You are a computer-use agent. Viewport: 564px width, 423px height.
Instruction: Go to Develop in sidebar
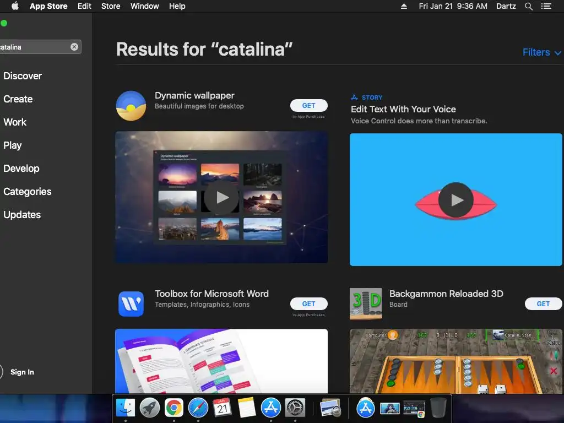[x=21, y=169]
